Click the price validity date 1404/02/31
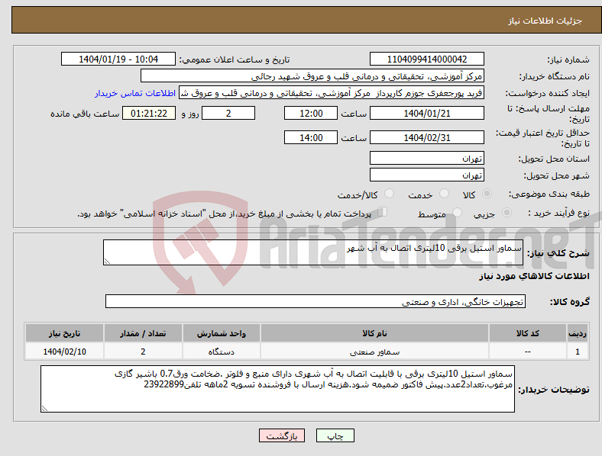 [426, 137]
